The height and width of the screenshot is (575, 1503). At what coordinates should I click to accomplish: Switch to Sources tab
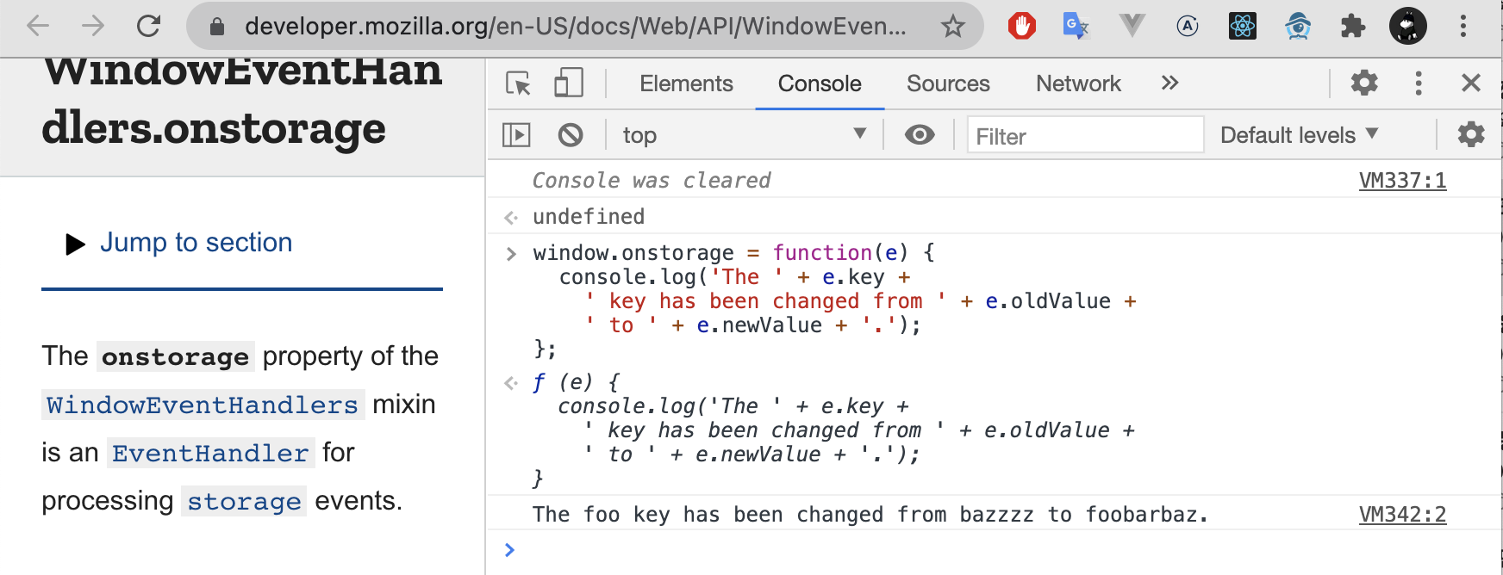[x=948, y=83]
